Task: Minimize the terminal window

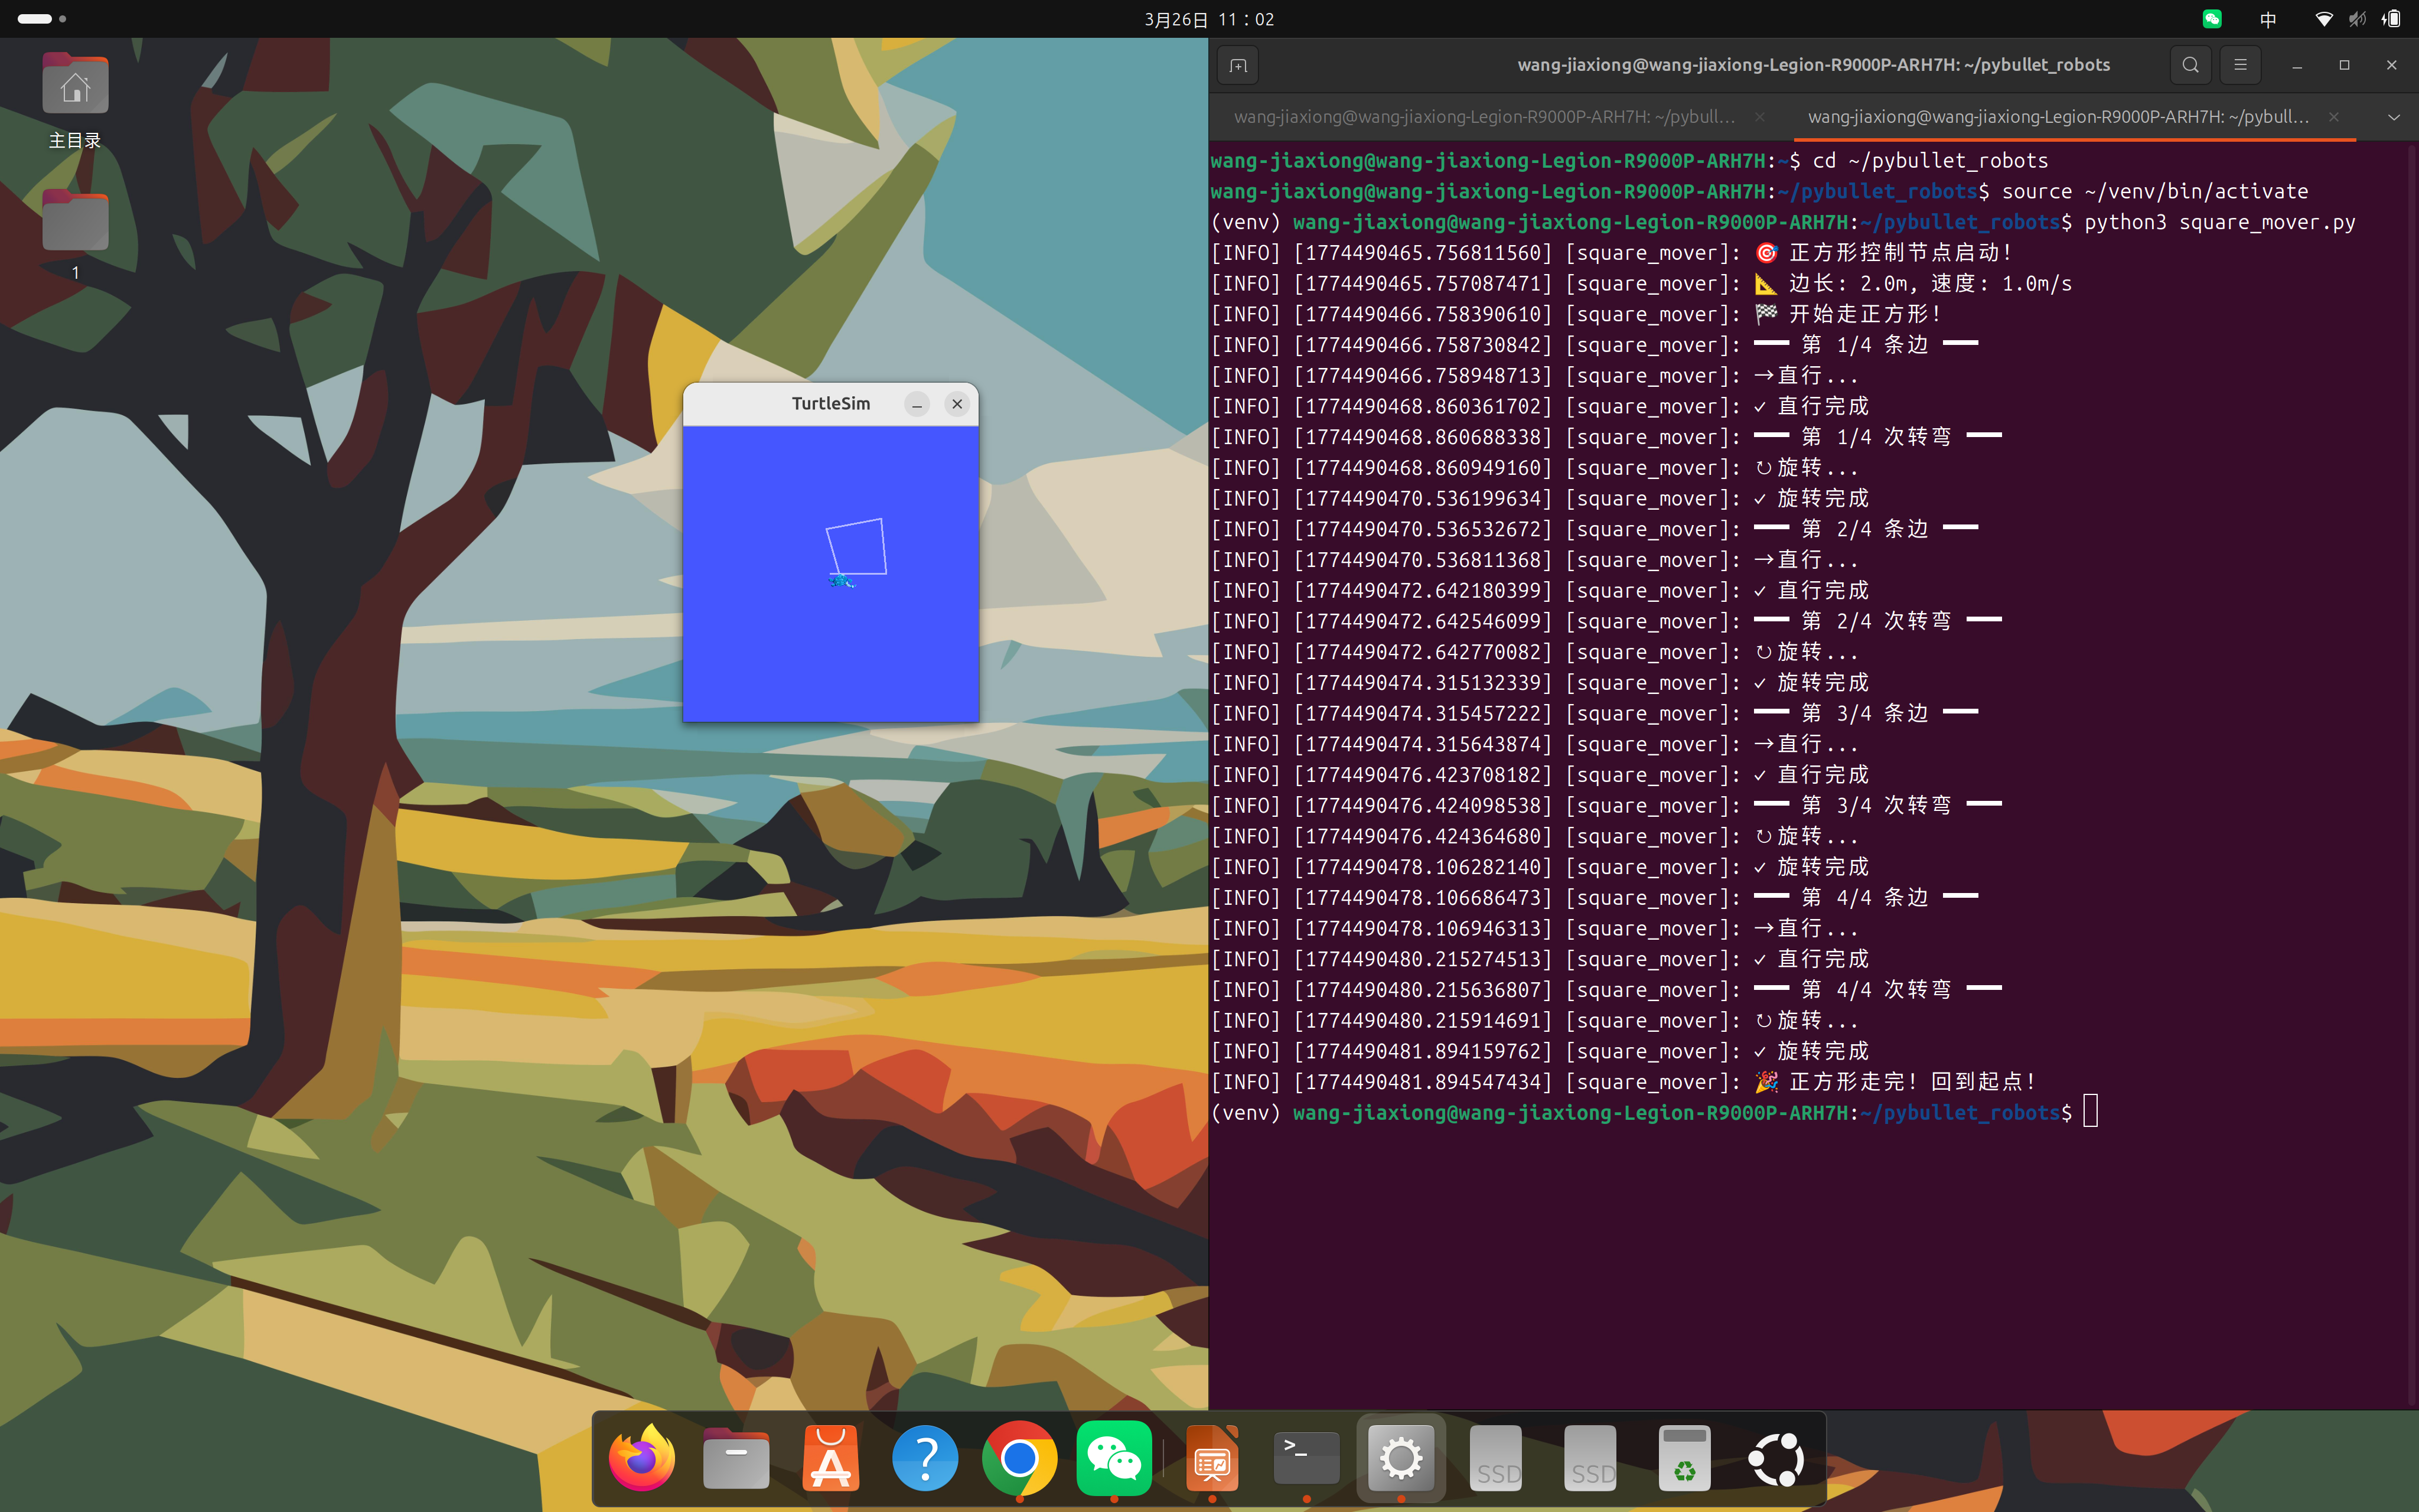Action: coord(2297,66)
